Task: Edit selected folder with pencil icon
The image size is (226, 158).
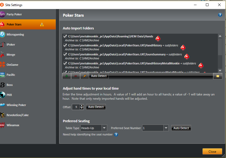Action: (x=84, y=76)
